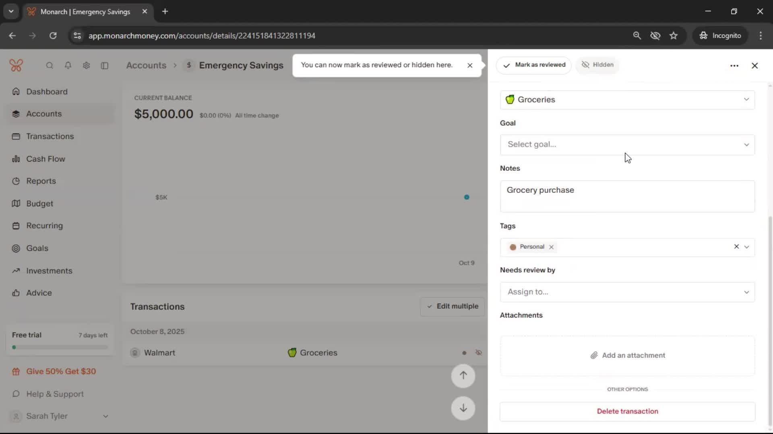Collapse sidebar with panel icon
The width and height of the screenshot is (773, 434).
pos(105,66)
